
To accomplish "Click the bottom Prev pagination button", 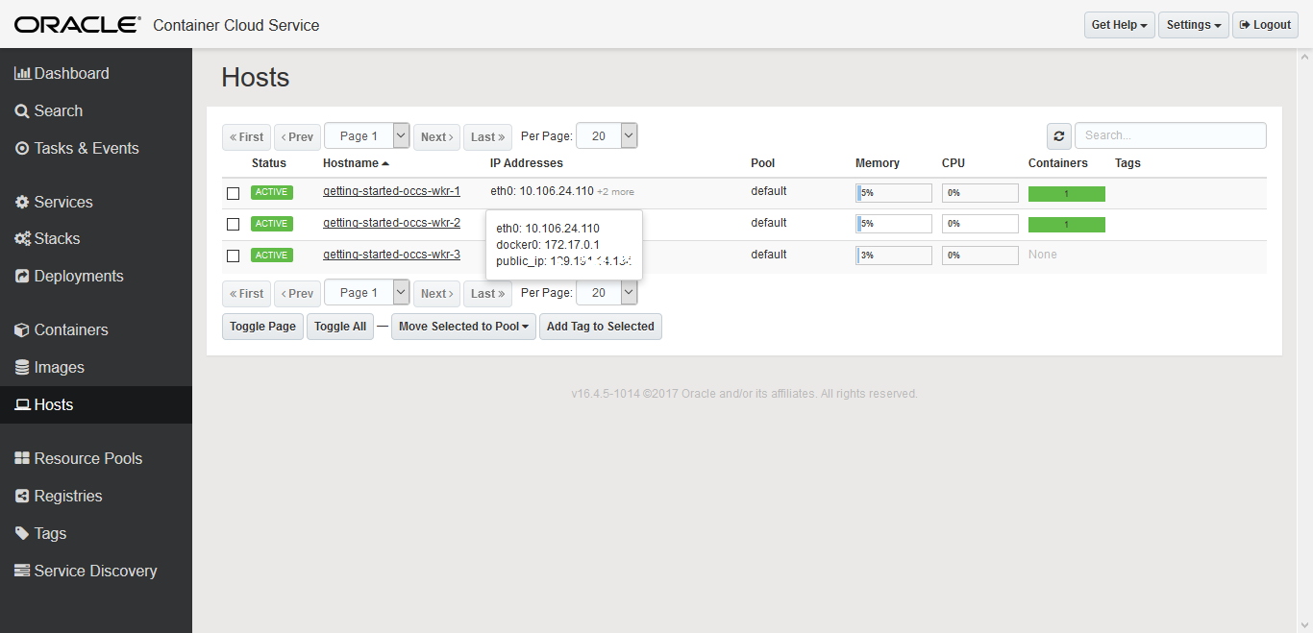I will point(297,294).
